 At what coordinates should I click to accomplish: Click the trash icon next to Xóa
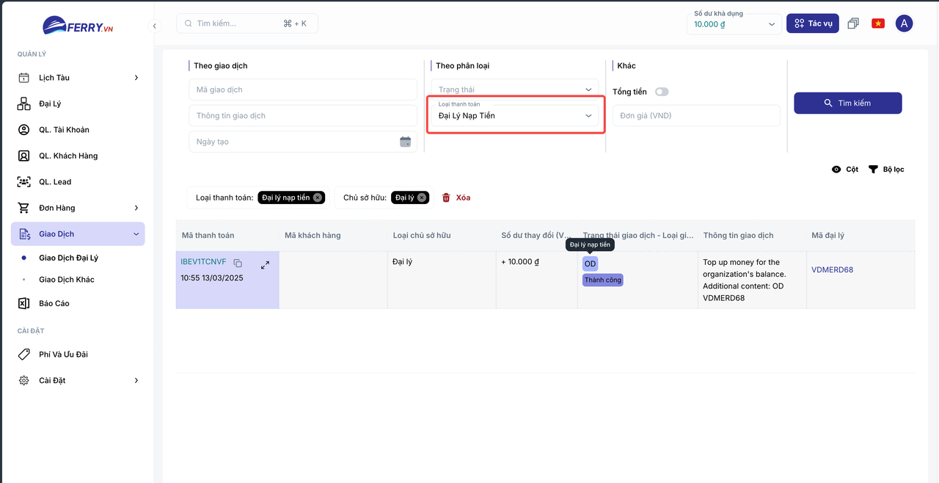coord(446,197)
